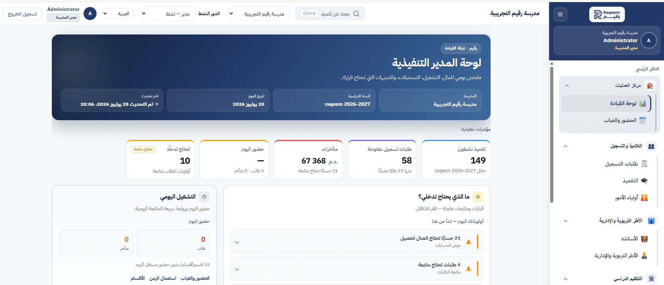Open الأساتذة in sidebar

point(607,239)
